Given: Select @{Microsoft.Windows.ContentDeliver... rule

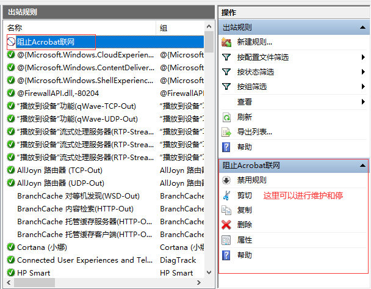Looking at the screenshot, I should coord(85,67).
